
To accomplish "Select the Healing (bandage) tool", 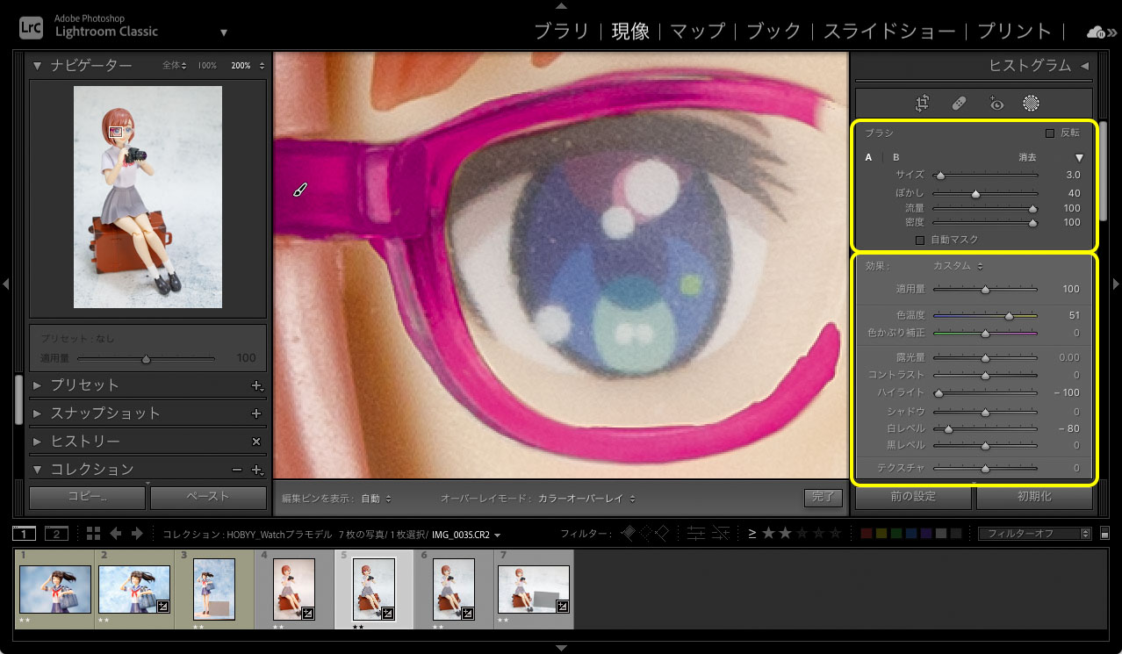I will [x=960, y=104].
